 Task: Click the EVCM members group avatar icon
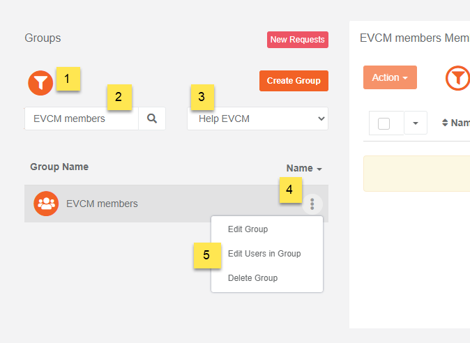pos(46,204)
